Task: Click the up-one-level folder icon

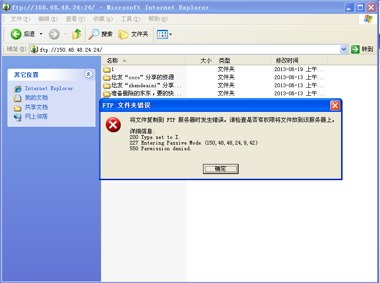Action: pos(77,34)
